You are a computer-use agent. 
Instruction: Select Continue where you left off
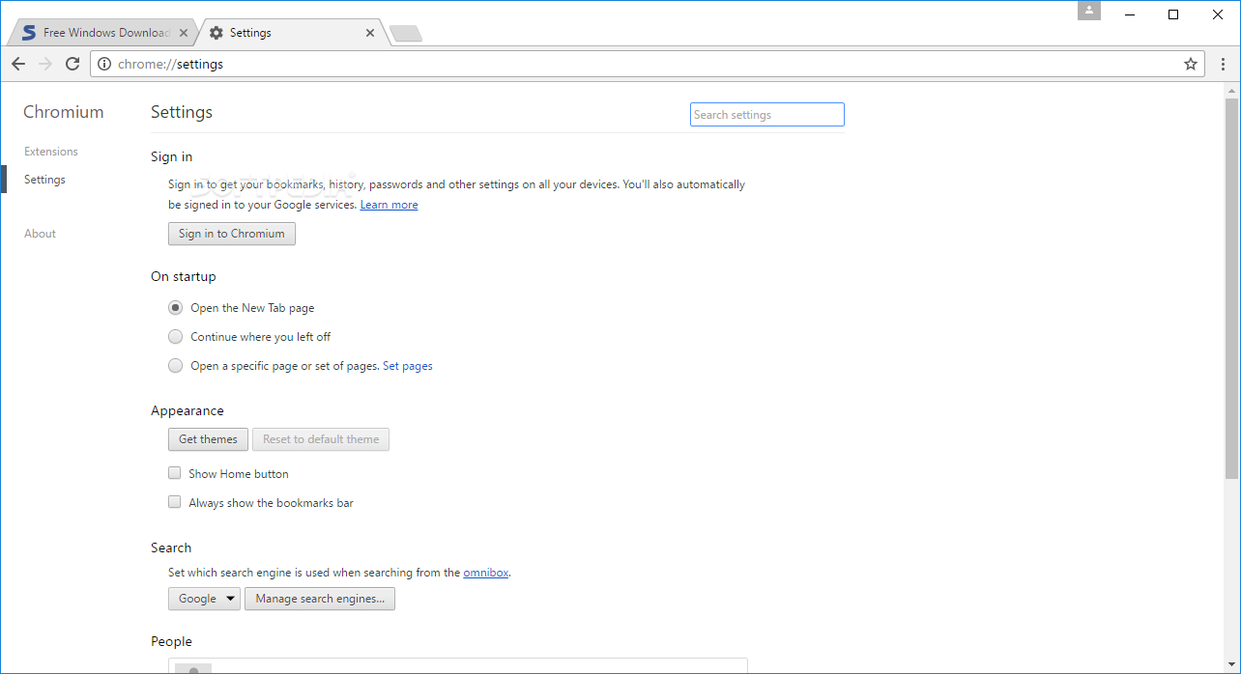pyautogui.click(x=175, y=337)
